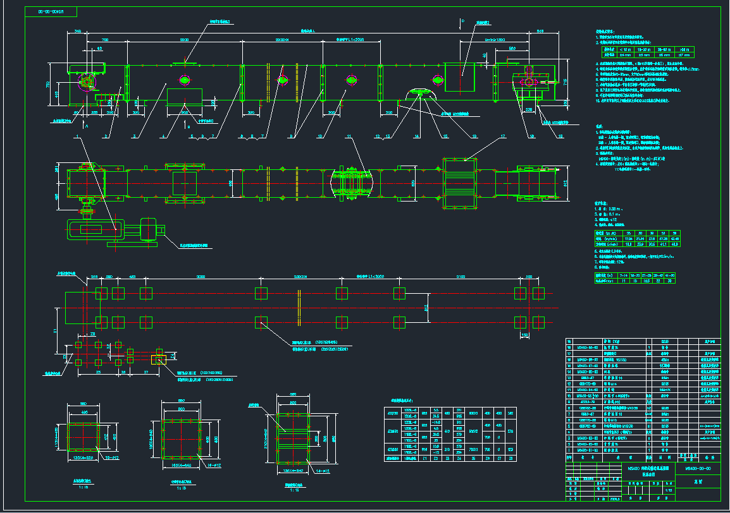
Task: Click part callout number 14 below elevation view
Action: point(417,136)
